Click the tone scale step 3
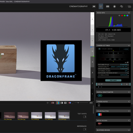Image resolution: width=133 pixels, height=133 pixels. 92,72
